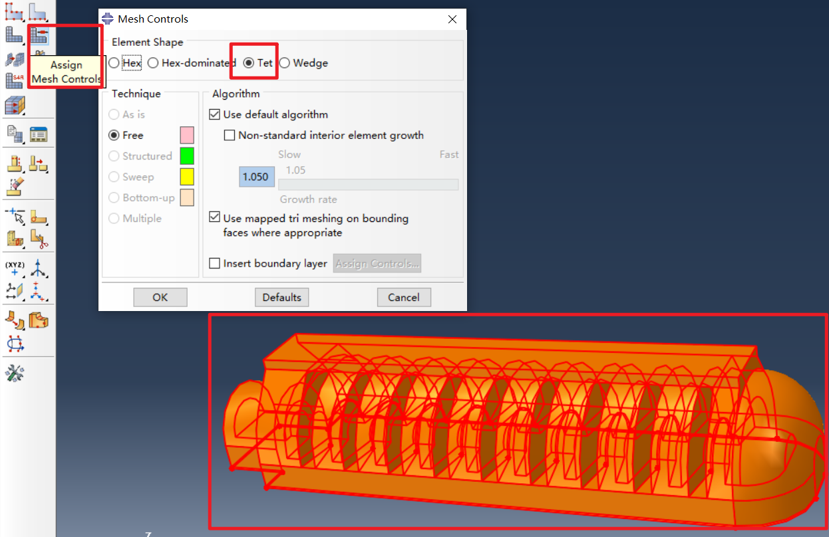Open the customization tools icon at toolbar bottom
Image resolution: width=829 pixels, height=537 pixels.
pyautogui.click(x=14, y=372)
